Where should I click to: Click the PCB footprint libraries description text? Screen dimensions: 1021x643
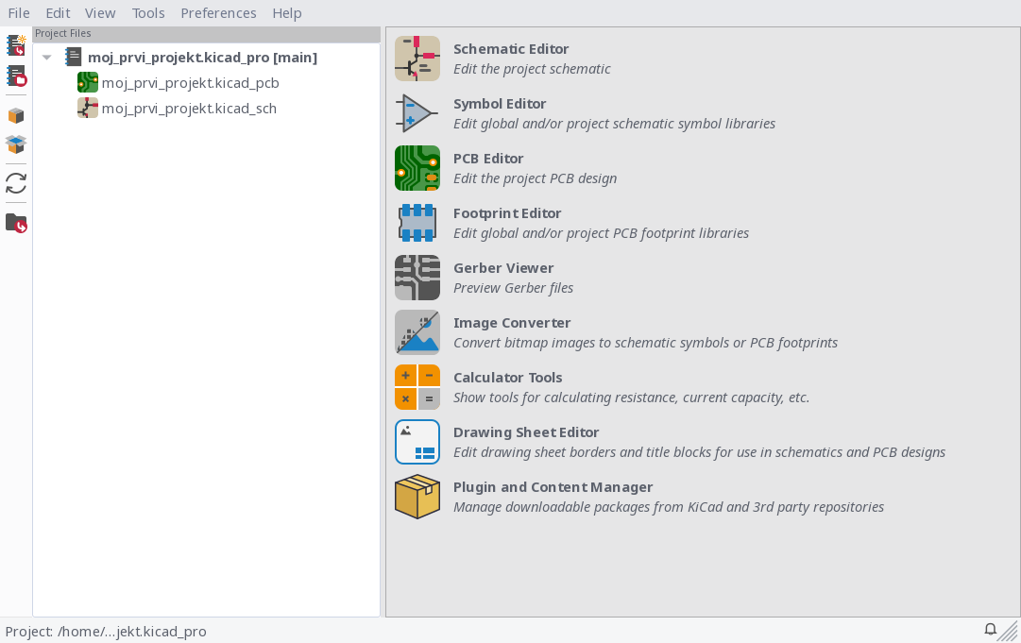[601, 233]
